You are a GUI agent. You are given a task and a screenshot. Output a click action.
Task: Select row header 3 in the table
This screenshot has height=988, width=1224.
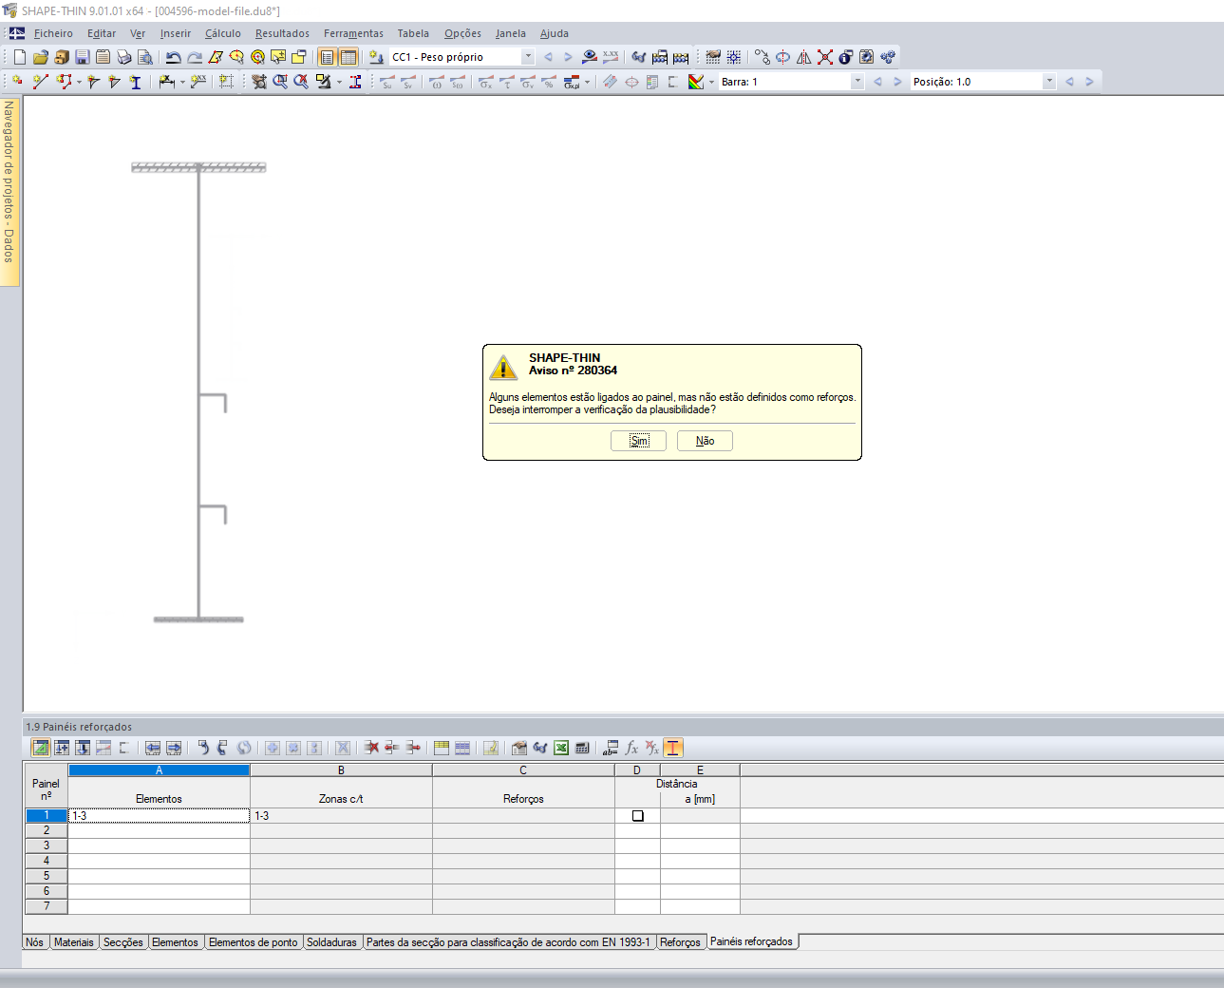click(46, 845)
